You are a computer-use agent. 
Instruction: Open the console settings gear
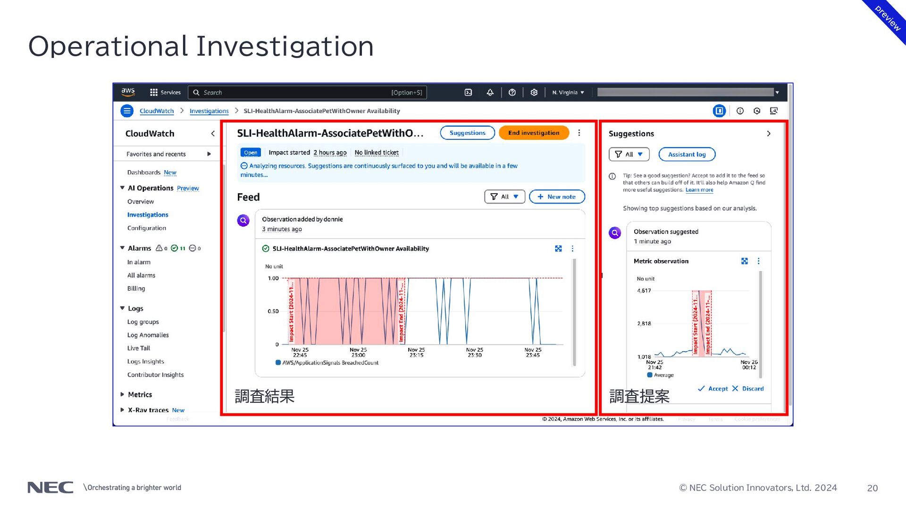[534, 92]
